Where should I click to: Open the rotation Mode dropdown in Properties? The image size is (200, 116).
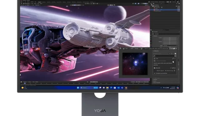pos(170,46)
